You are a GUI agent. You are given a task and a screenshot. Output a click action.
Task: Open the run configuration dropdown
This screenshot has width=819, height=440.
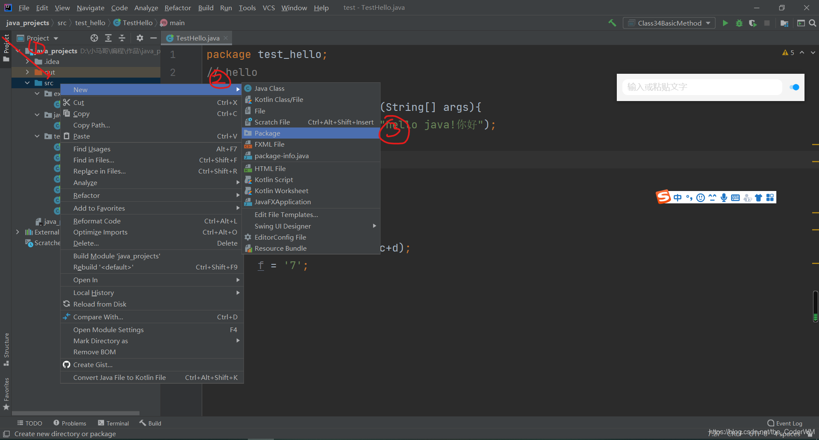(669, 23)
